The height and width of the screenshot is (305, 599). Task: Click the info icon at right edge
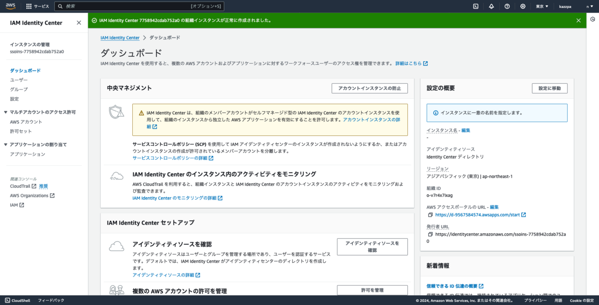pyautogui.click(x=593, y=19)
